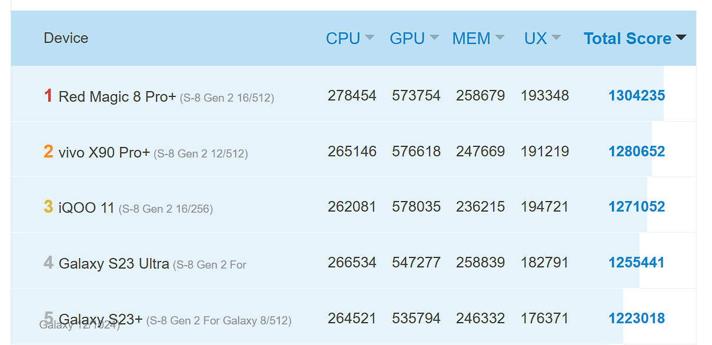Open the Galaxy S23 Ultra entry
The width and height of the screenshot is (712, 345).
tap(114, 264)
